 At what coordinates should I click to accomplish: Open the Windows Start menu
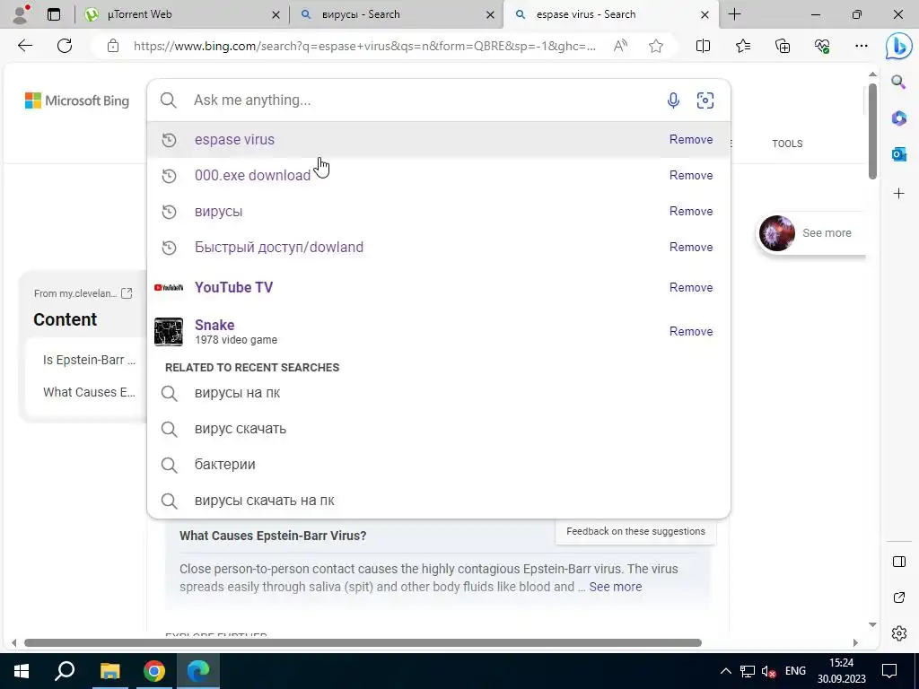[x=22, y=671]
